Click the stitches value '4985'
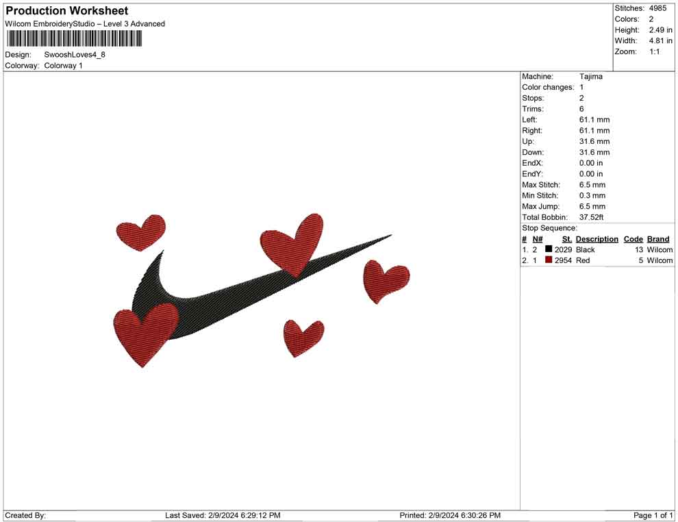Viewport: 678px width, 522px height. [x=657, y=8]
